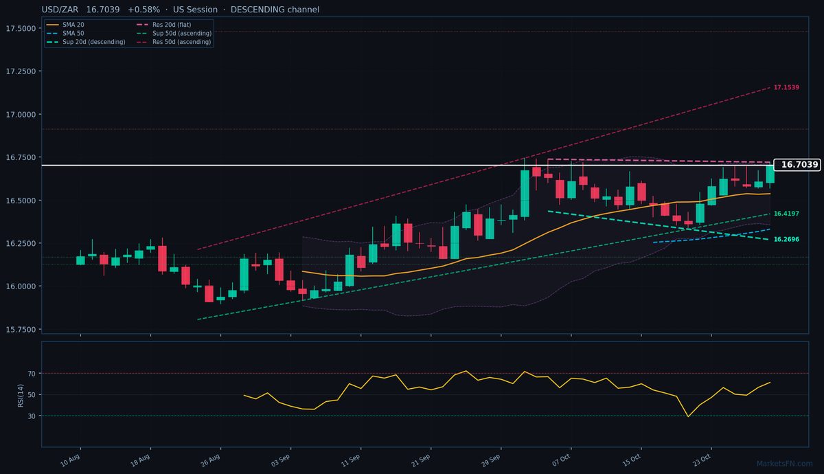Viewport: 824px width, 474px height.
Task: Click the RSI 70 level label
Action: point(32,374)
